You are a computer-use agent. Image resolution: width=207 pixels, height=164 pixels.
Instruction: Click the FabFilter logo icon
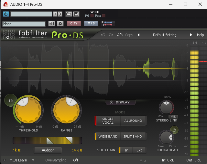9,34
